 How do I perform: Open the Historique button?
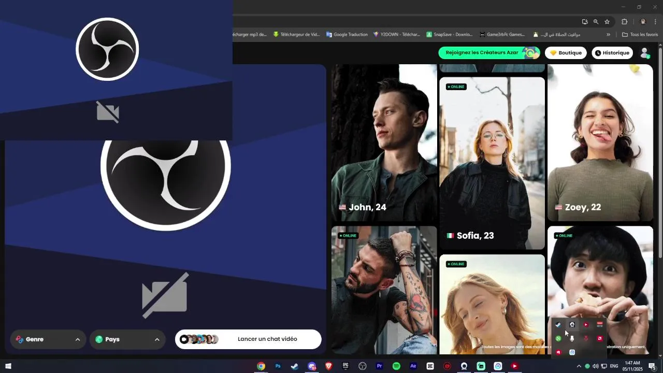pos(612,53)
